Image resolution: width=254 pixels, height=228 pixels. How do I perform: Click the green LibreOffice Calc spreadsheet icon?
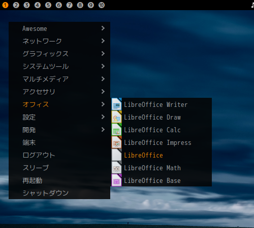tap(116, 130)
